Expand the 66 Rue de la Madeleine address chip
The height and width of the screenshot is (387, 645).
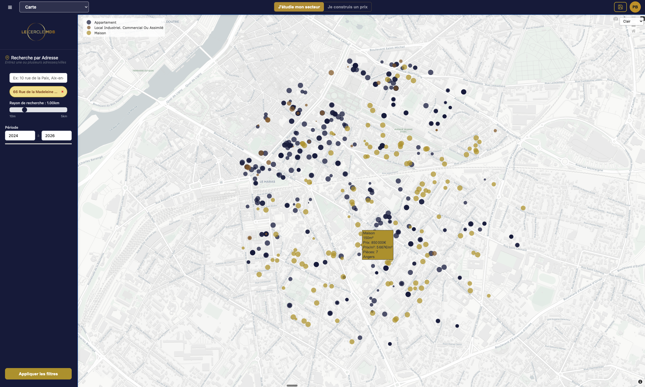coord(35,91)
